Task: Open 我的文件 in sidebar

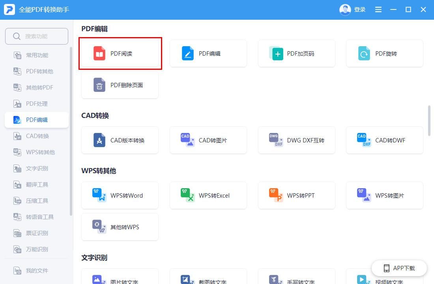Action: pos(37,271)
